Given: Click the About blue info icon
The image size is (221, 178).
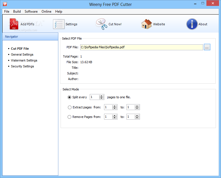Looking at the screenshot, I should point(192,24).
